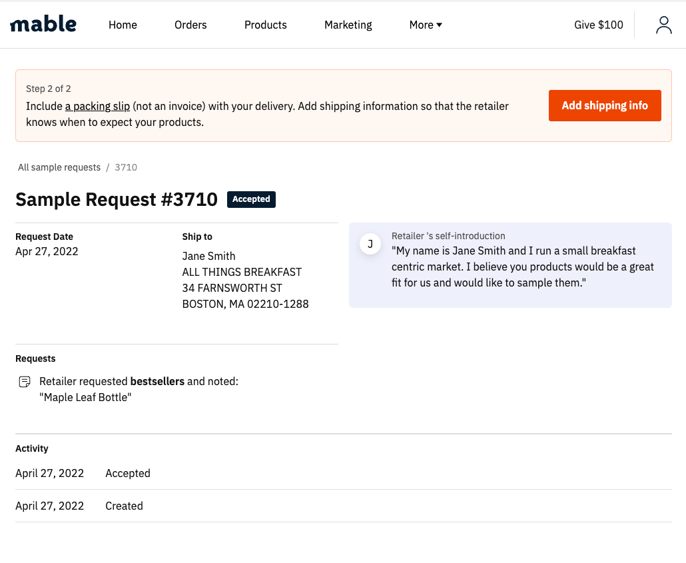The height and width of the screenshot is (563, 686).
Task: Click the Apr 27, 2022 request date
Action: (47, 251)
